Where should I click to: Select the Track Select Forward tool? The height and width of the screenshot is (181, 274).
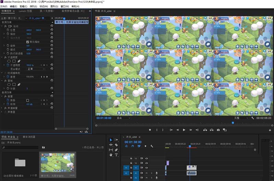116,140
